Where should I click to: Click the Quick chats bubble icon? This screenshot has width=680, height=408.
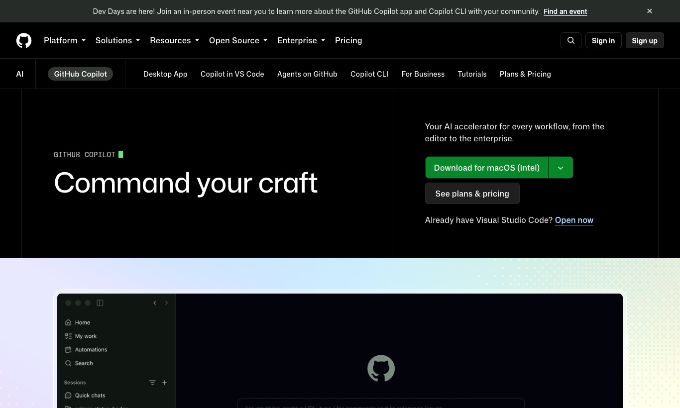click(68, 396)
